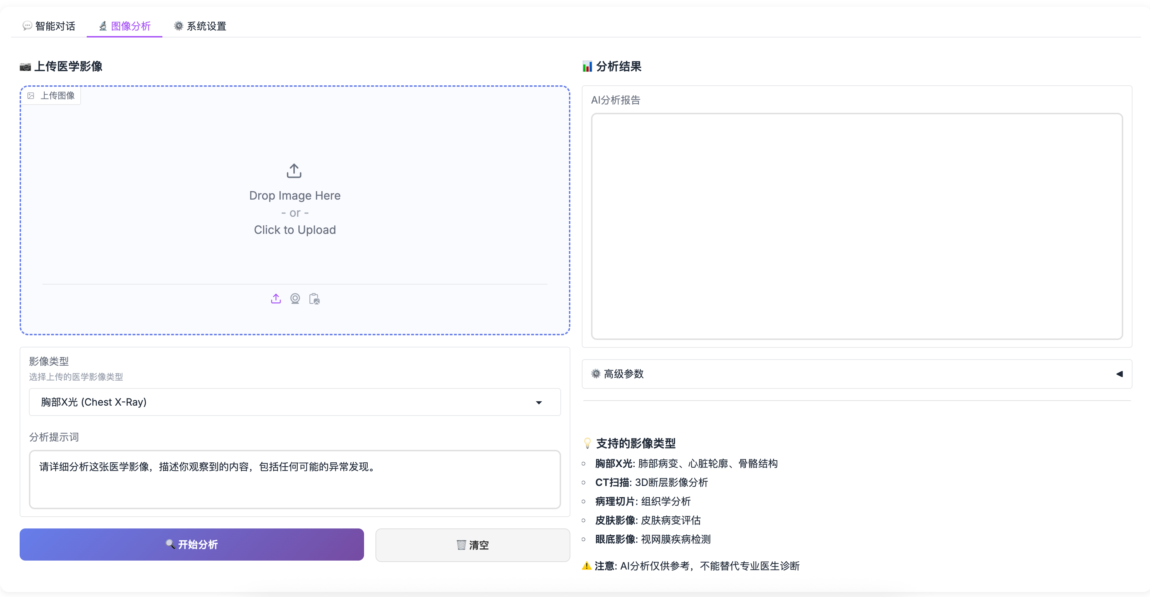Click the large upload arrow icon
The height and width of the screenshot is (597, 1150).
tap(294, 171)
